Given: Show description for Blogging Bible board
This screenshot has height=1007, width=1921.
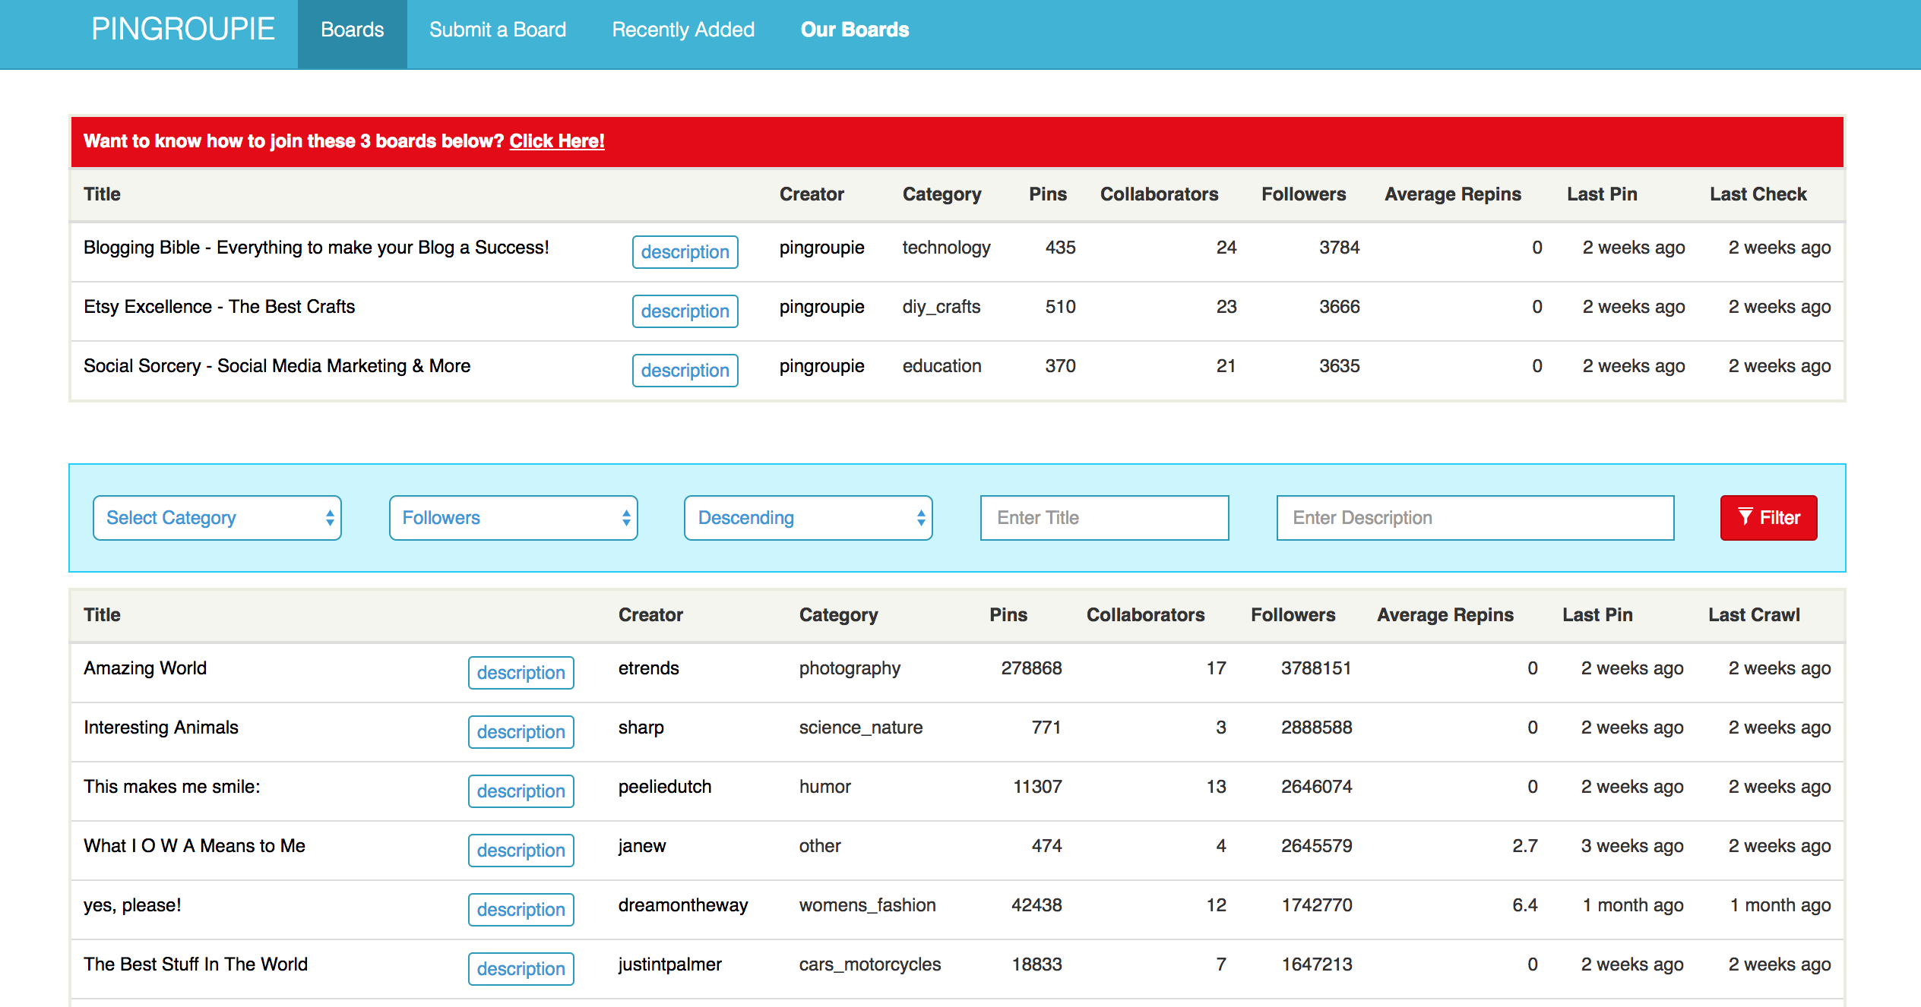Looking at the screenshot, I should point(685,252).
